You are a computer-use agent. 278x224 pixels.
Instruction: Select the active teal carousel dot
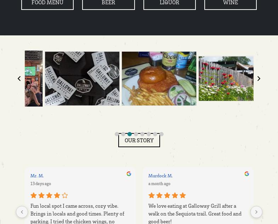pos(130,134)
